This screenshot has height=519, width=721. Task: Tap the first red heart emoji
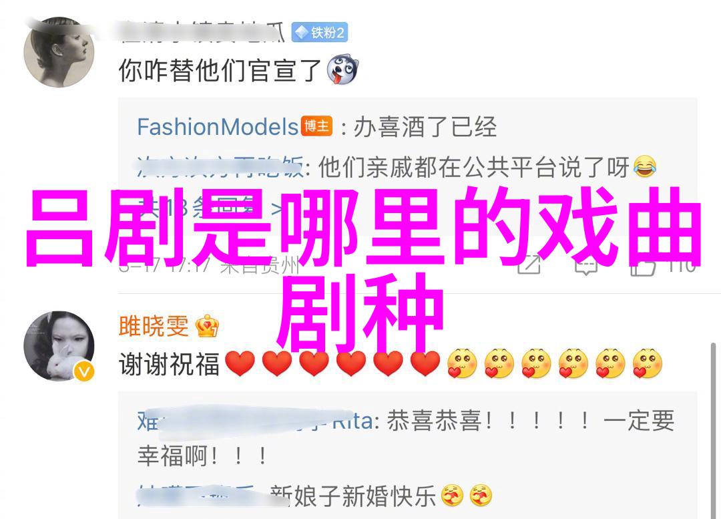pos(240,363)
